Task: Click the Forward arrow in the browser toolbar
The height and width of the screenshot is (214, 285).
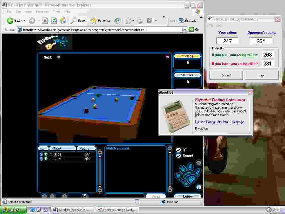Action: pyautogui.click(x=32, y=21)
